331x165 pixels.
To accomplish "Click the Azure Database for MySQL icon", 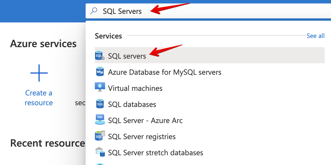I will [x=100, y=72].
